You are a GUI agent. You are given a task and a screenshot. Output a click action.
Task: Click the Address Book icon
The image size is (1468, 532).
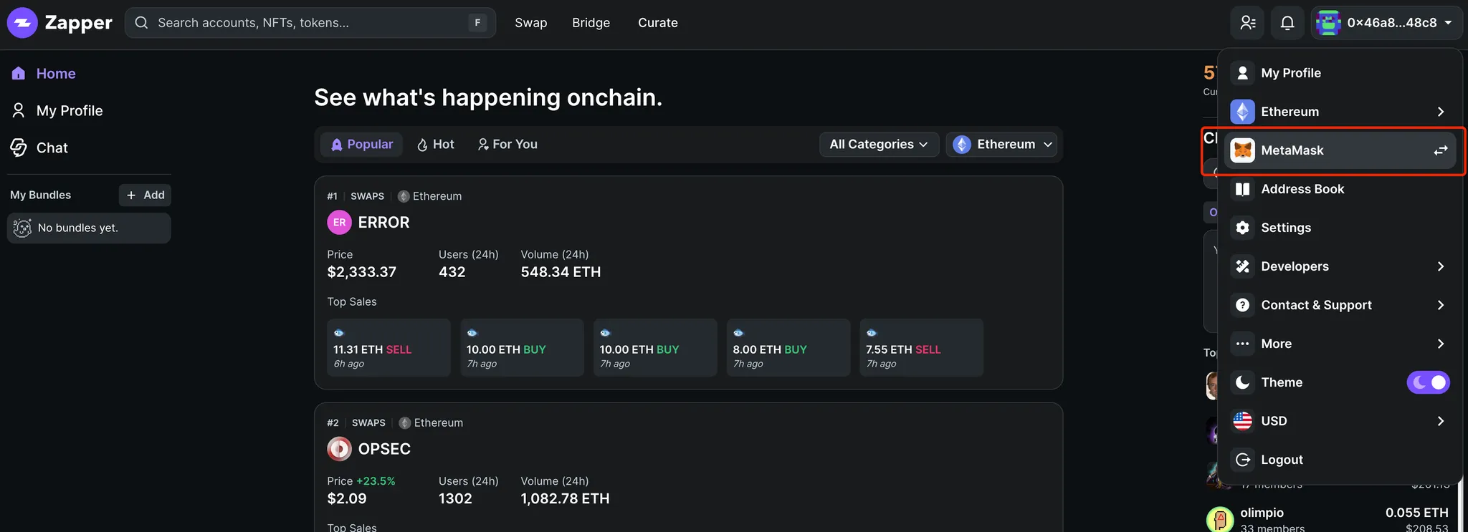[1243, 189]
